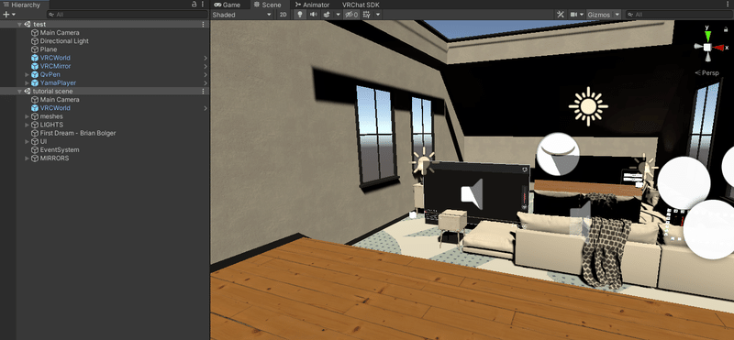This screenshot has width=734, height=340.
Task: Open the scene effects dropdown arrow
Action: pos(338,15)
